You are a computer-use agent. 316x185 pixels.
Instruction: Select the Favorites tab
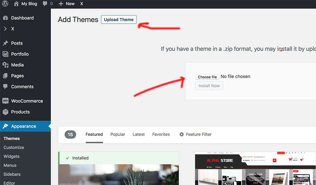coord(161,135)
